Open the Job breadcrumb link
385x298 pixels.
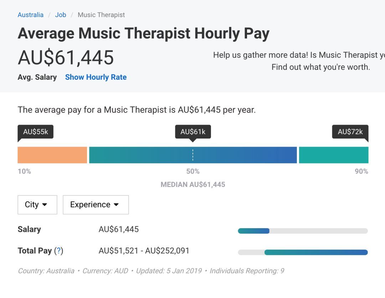[61, 15]
